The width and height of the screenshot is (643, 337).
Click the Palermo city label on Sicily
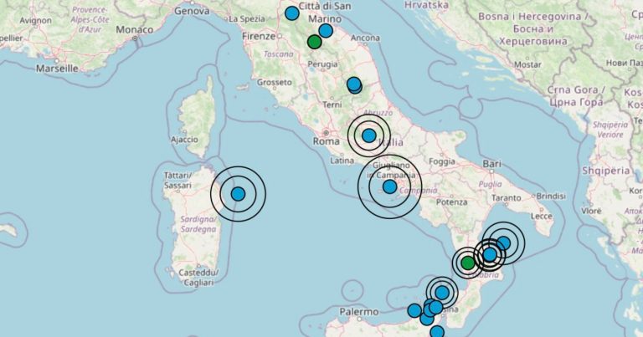click(359, 312)
